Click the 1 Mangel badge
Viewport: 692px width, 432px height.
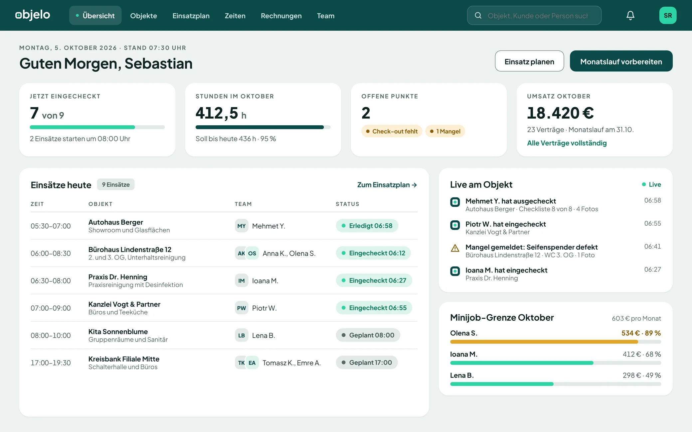[445, 131]
